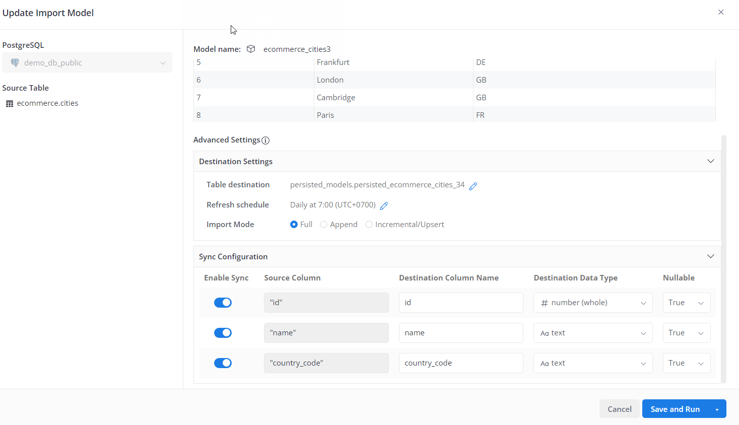
Task: Edit the refresh schedule via its pencil icon
Action: (x=384, y=205)
